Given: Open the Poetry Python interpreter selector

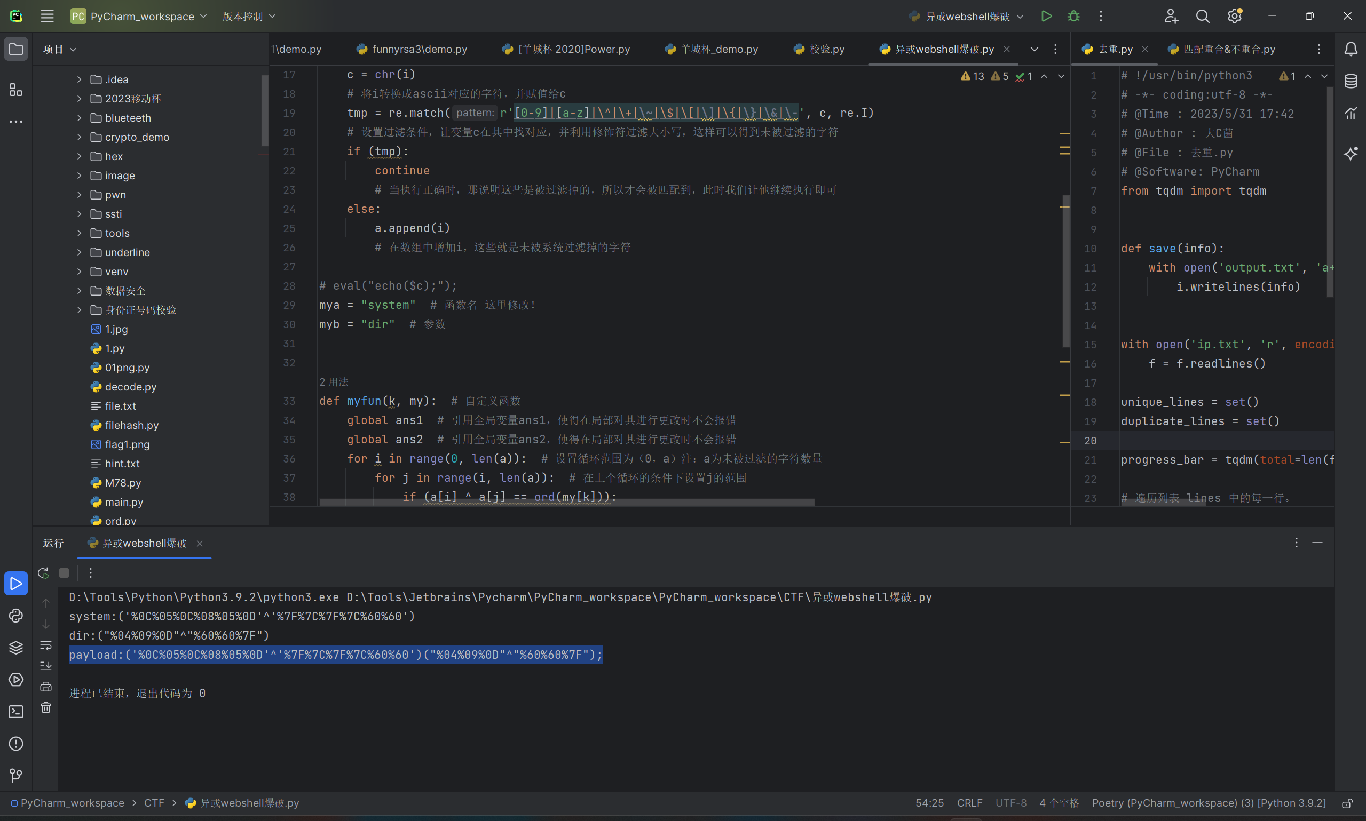Looking at the screenshot, I should pos(1209,803).
